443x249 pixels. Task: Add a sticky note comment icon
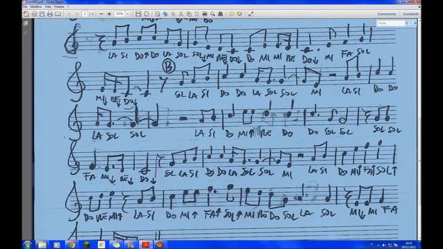(x=231, y=14)
